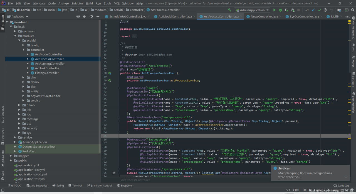356x194 pixels.
Task: Run AdminApplication with the green play icon
Action: 275,10
